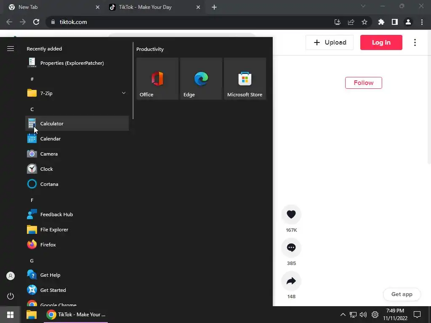This screenshot has width=431, height=323.
Task: Close the New Tab tab
Action: [x=97, y=8]
